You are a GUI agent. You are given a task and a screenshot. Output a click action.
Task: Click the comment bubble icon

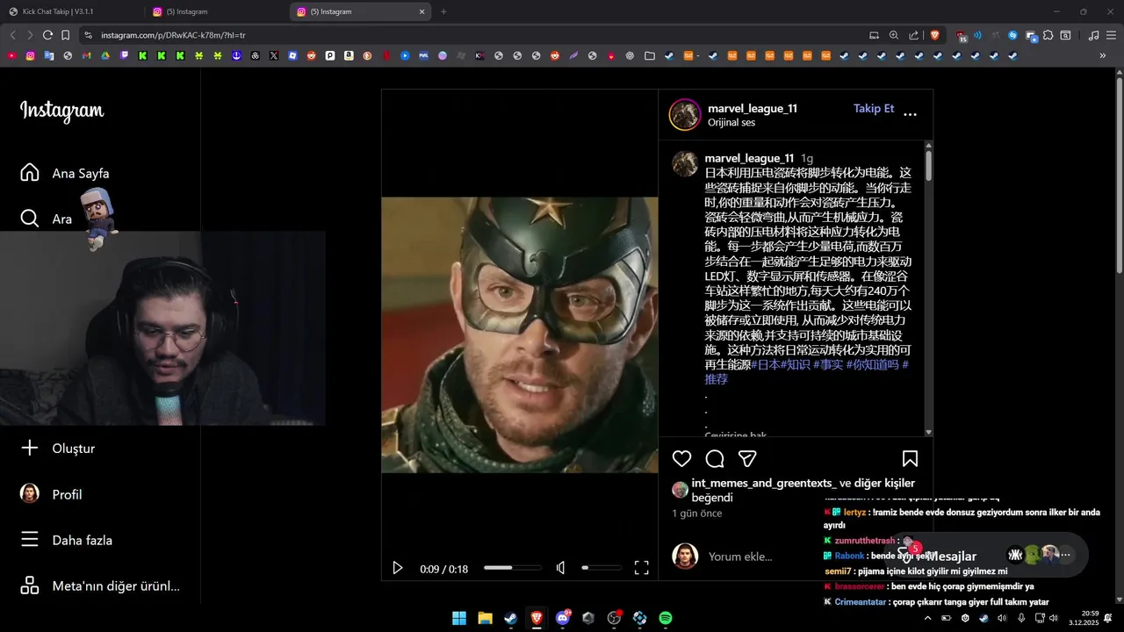click(715, 458)
